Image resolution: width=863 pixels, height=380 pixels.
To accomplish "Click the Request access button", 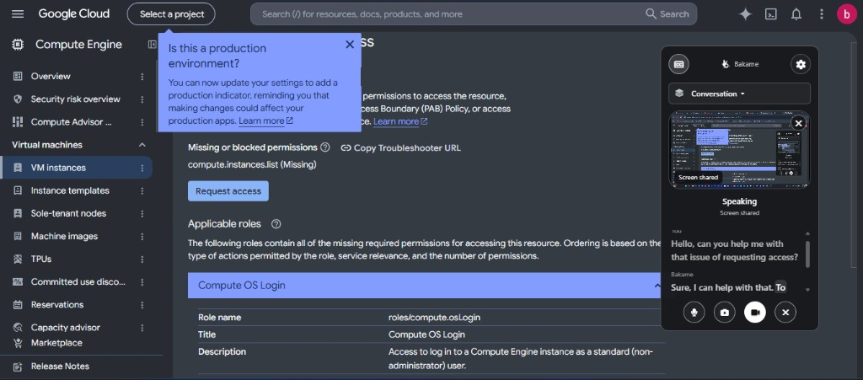I will [x=228, y=190].
